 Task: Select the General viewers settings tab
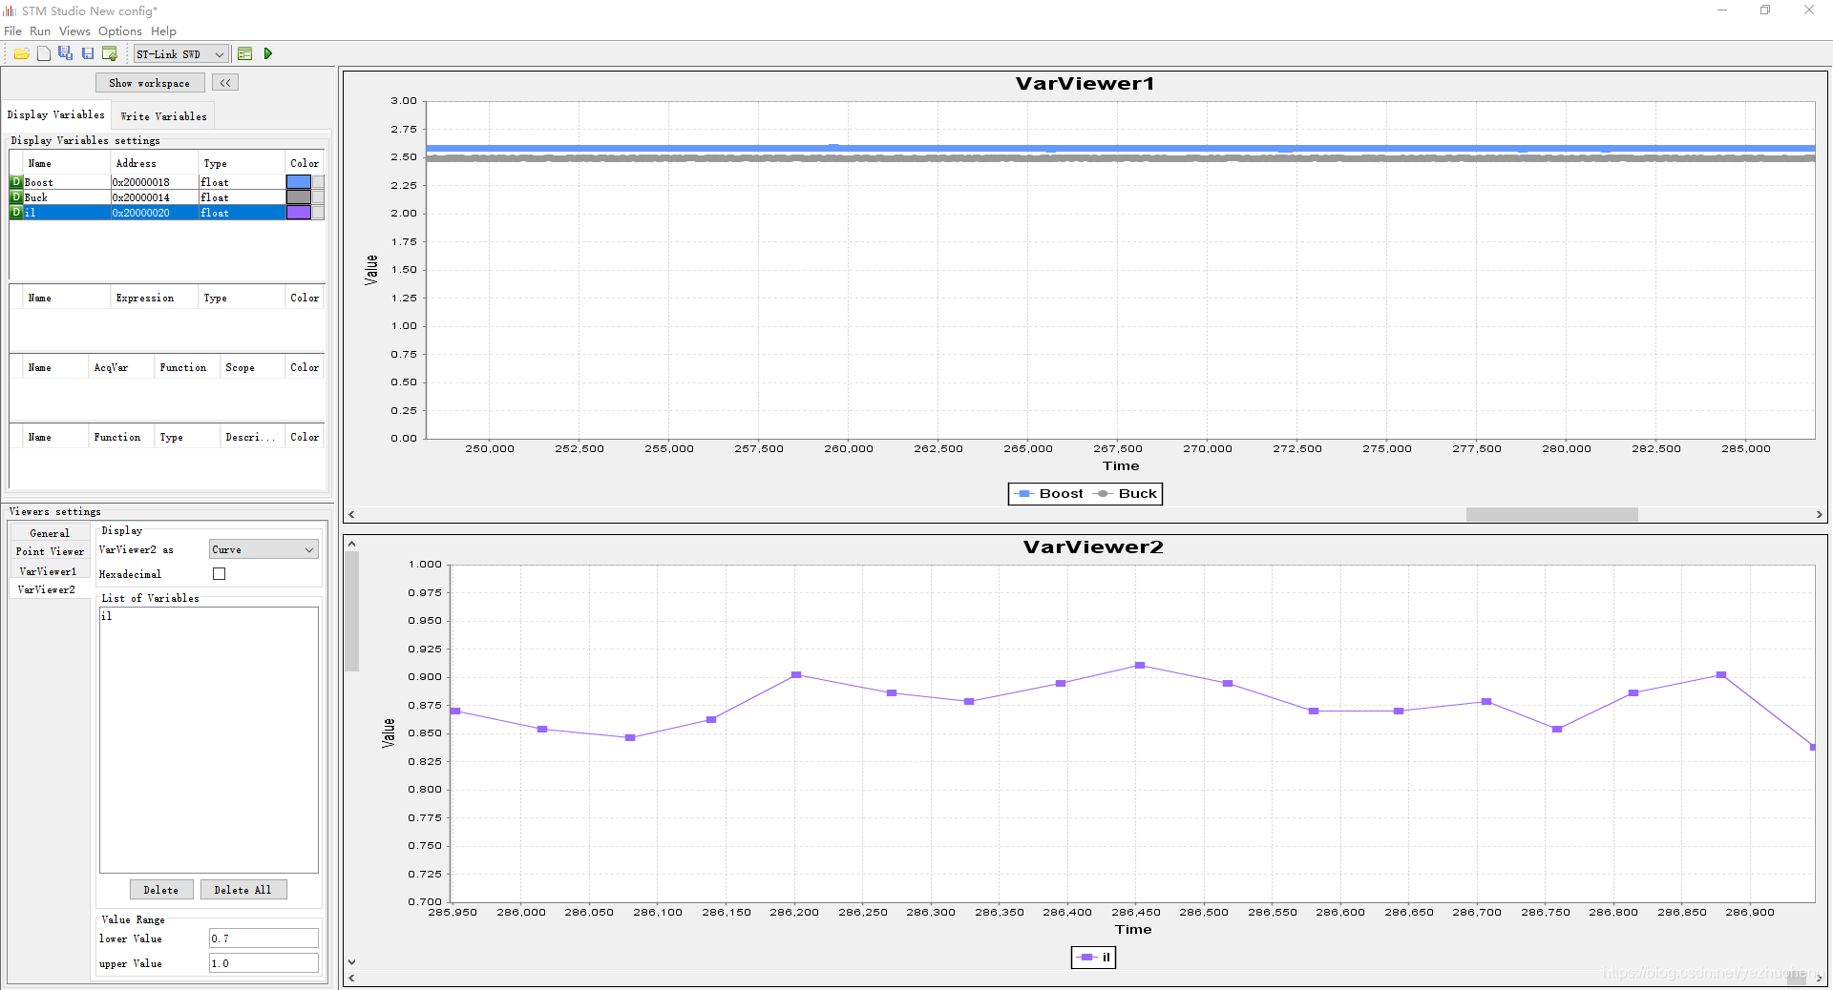coord(50,533)
